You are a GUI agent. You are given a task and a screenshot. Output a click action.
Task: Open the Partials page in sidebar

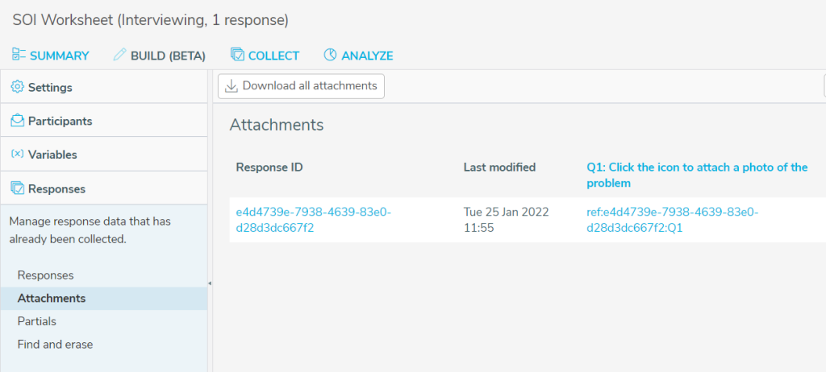[x=37, y=321]
